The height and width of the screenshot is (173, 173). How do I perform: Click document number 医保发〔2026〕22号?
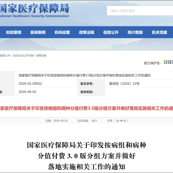[124, 83]
